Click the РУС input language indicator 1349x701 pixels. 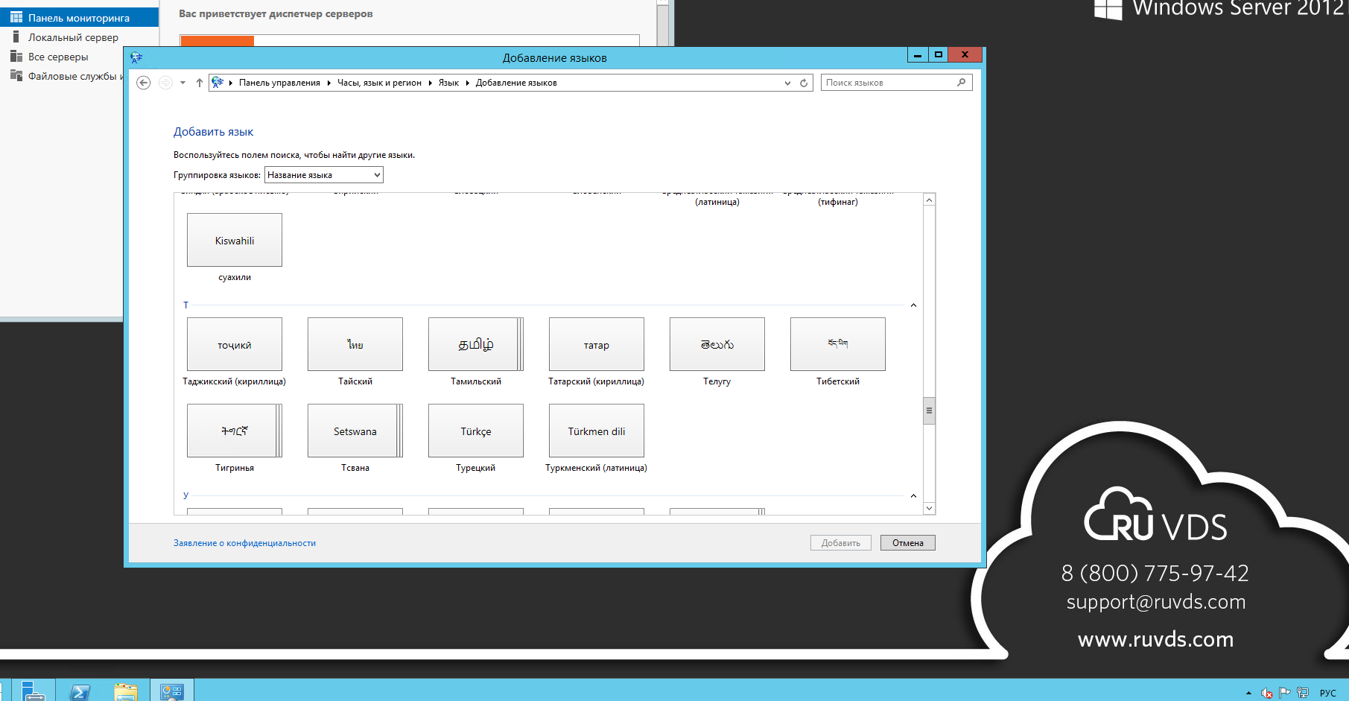click(x=1328, y=693)
